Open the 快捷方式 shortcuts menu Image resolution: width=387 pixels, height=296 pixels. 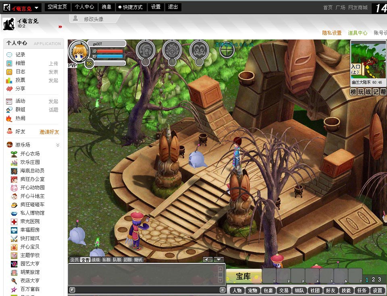131,7
